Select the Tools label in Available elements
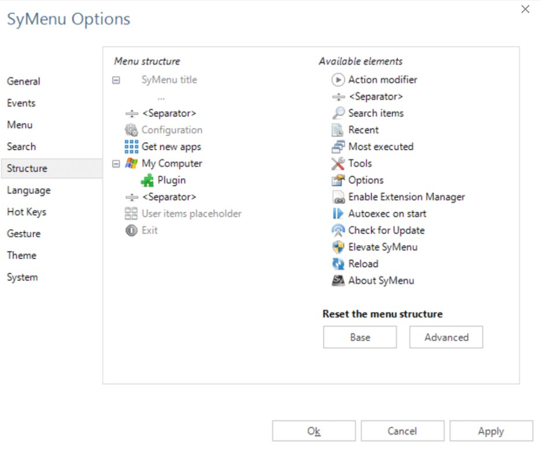The width and height of the screenshot is (540, 449). (360, 164)
